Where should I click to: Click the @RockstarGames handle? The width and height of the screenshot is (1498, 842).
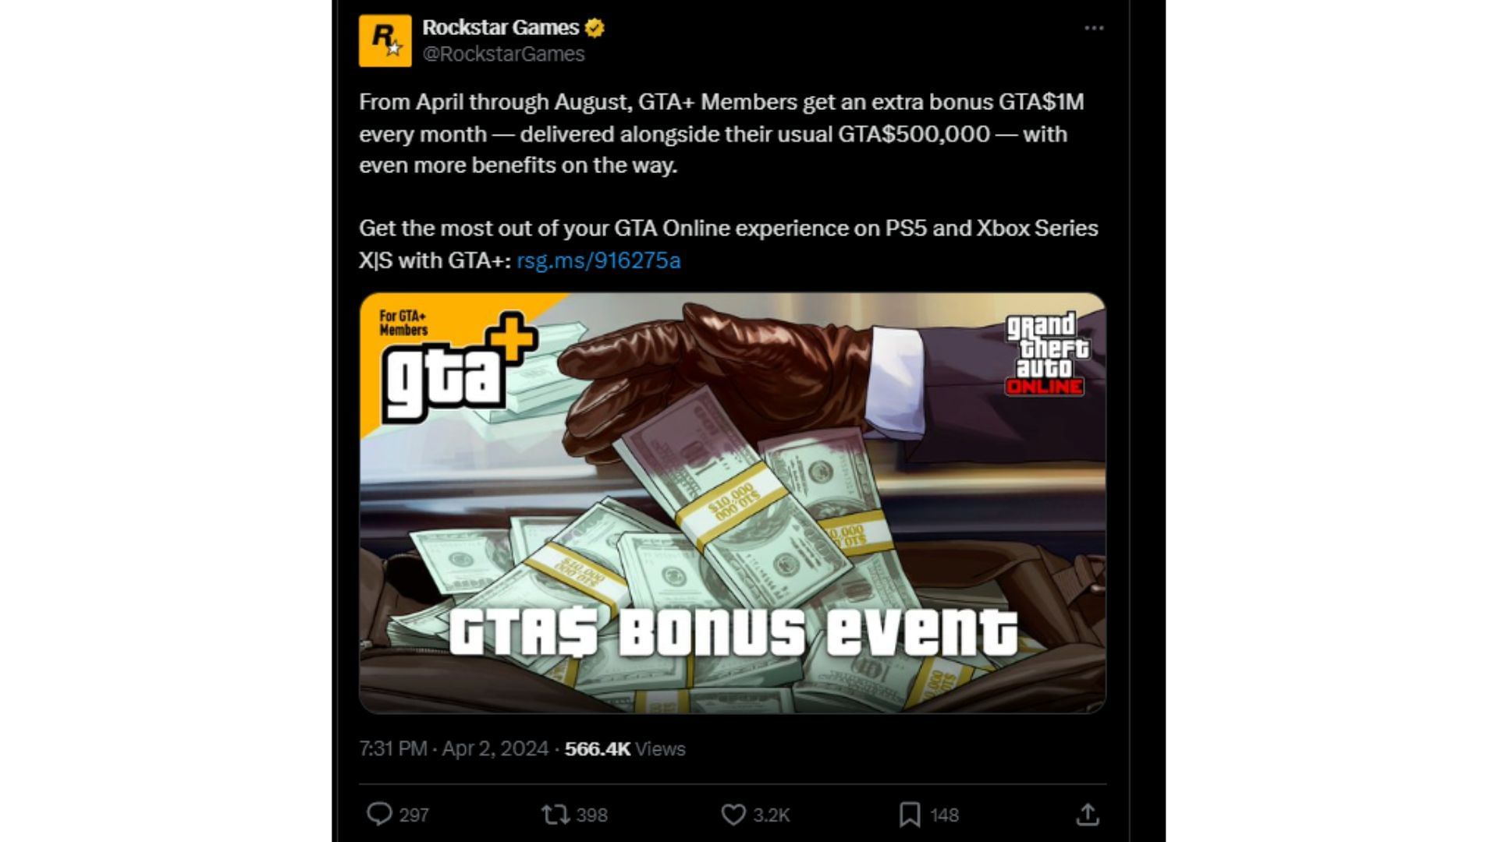pyautogui.click(x=503, y=54)
